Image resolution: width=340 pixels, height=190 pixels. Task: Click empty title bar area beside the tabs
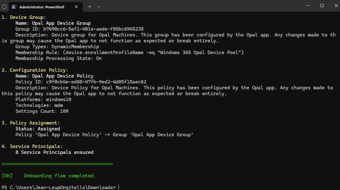tap(199, 6)
